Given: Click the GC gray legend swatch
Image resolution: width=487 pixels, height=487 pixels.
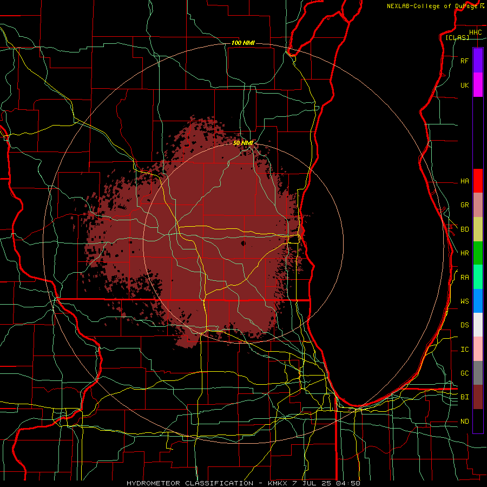Looking at the screenshot, I should click(x=478, y=373).
